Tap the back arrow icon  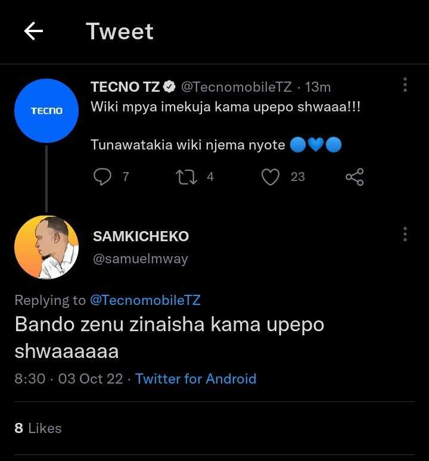(x=33, y=31)
